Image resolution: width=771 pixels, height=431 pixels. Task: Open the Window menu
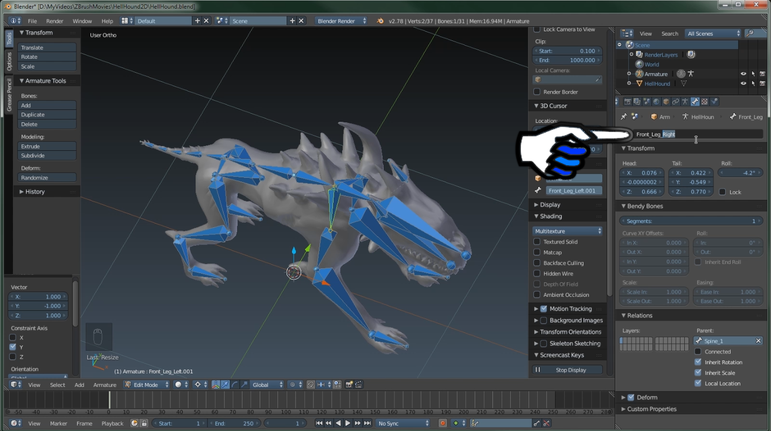82,21
